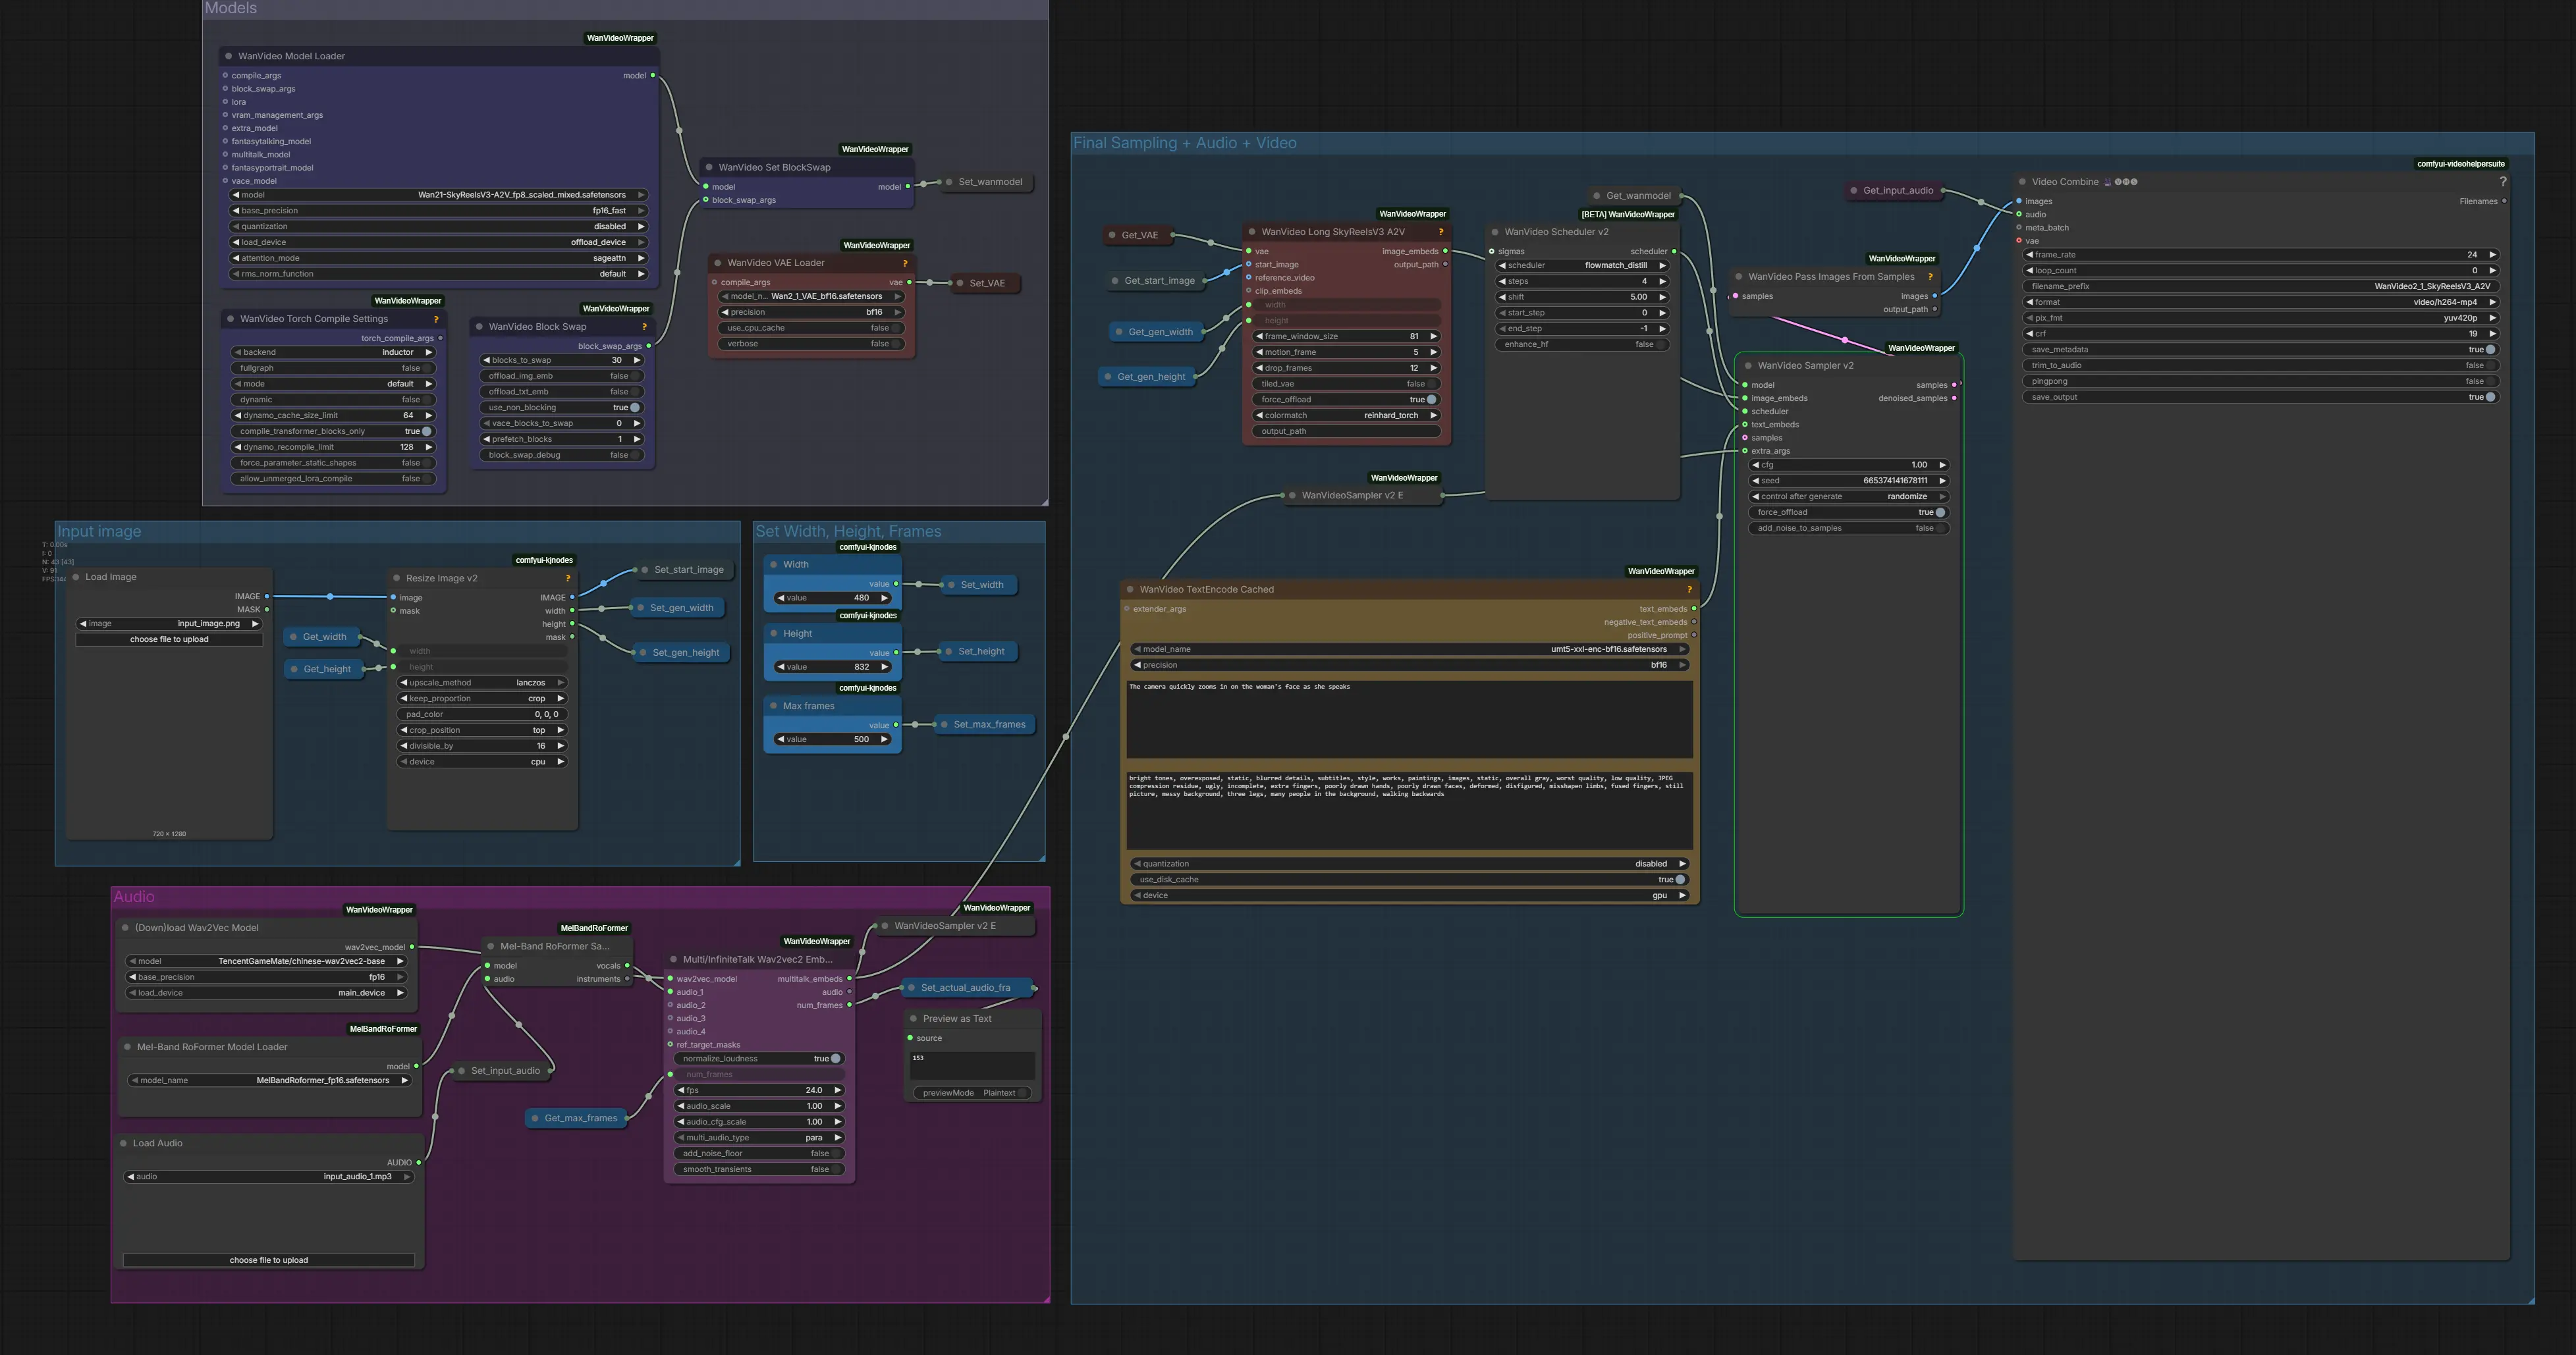
Task: Click WanVideo Torch Compile Settings help icon
Action: tap(436, 319)
